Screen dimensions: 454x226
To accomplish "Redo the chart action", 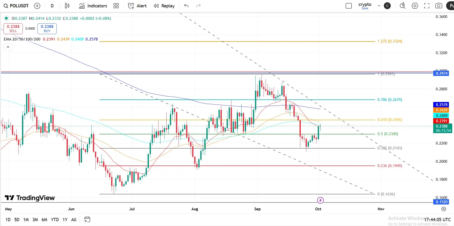I will [199, 6].
